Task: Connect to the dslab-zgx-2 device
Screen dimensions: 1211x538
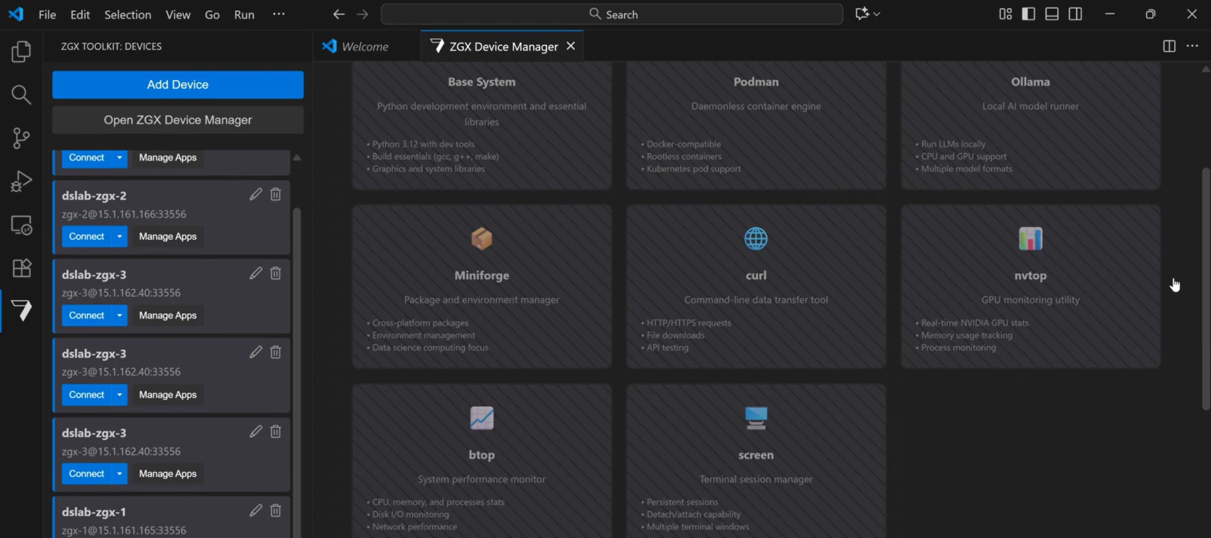Action: (x=86, y=236)
